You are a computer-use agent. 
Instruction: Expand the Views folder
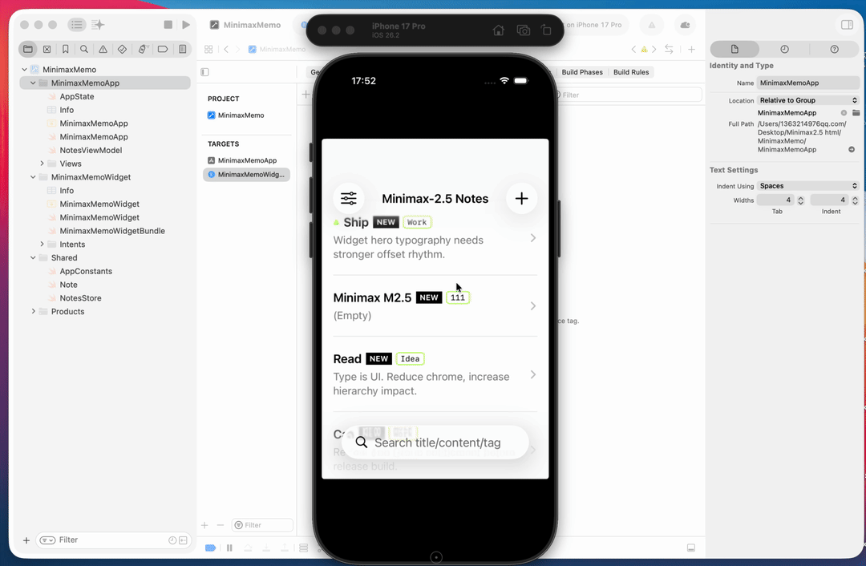pyautogui.click(x=42, y=164)
